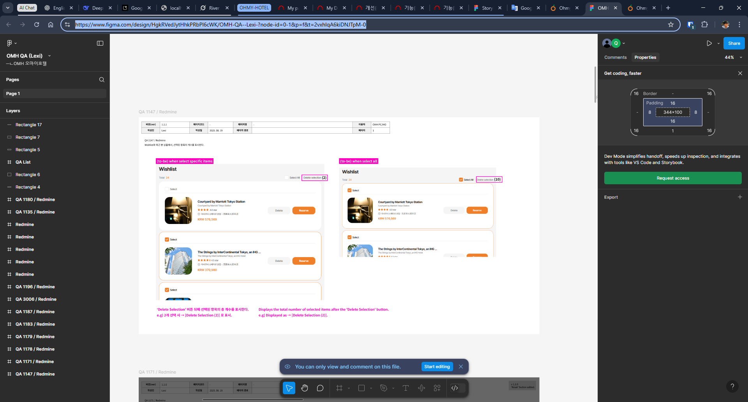Select the Rectangle 17 layer
Viewport: 748px width, 402px height.
(x=55, y=125)
